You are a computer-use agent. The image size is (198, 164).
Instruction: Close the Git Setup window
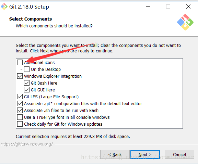click(188, 7)
